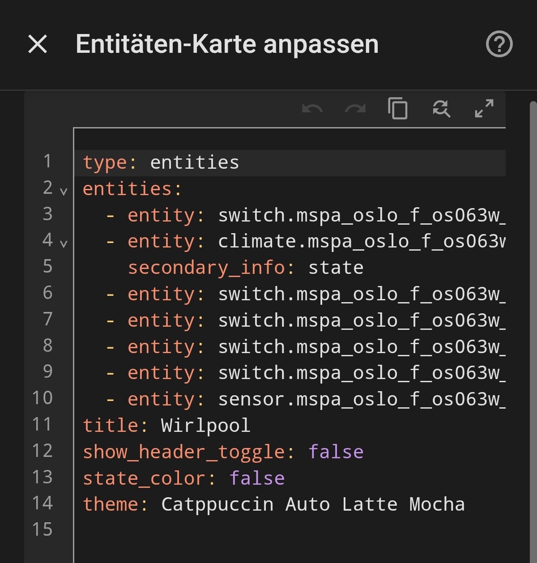Image resolution: width=537 pixels, height=563 pixels.
Task: Place cursor in title value Wirlpool
Action: tap(205, 426)
